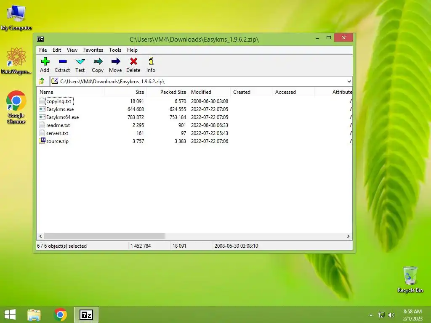This screenshot has width=431, height=323.
Task: Go up one folder level
Action: tap(42, 81)
